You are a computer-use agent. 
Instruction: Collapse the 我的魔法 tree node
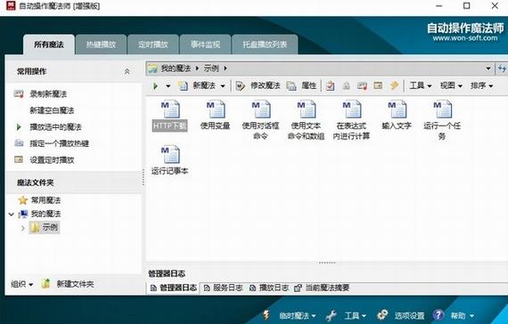point(12,215)
